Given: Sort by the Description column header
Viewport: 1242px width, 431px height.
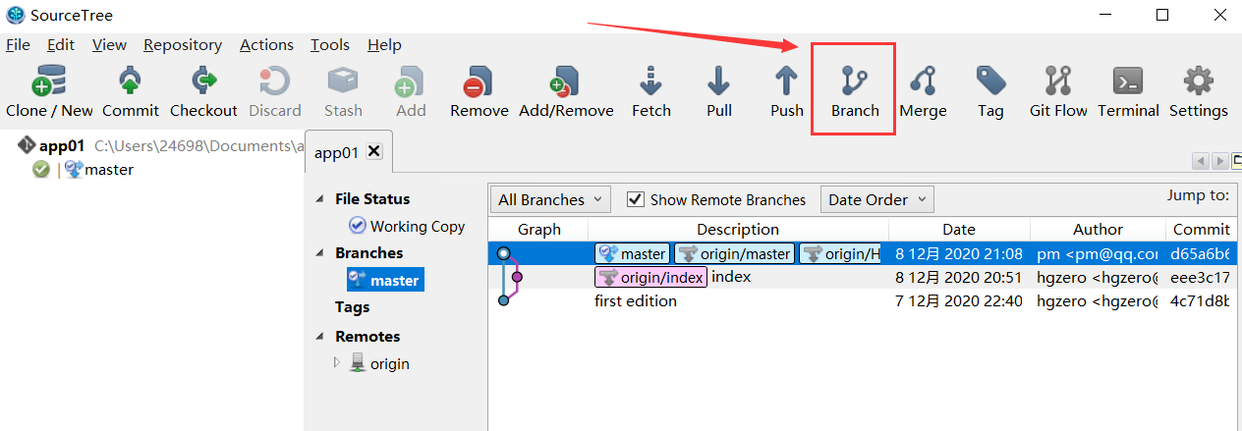Looking at the screenshot, I should click(x=738, y=229).
